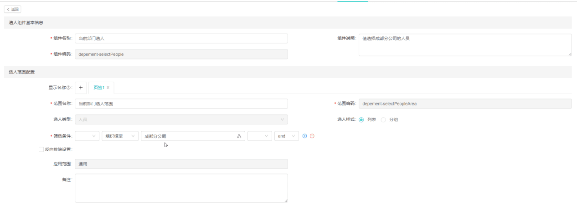577x218 pixels.
Task: Click the 应用范围 field showing 通用
Action: click(181, 163)
